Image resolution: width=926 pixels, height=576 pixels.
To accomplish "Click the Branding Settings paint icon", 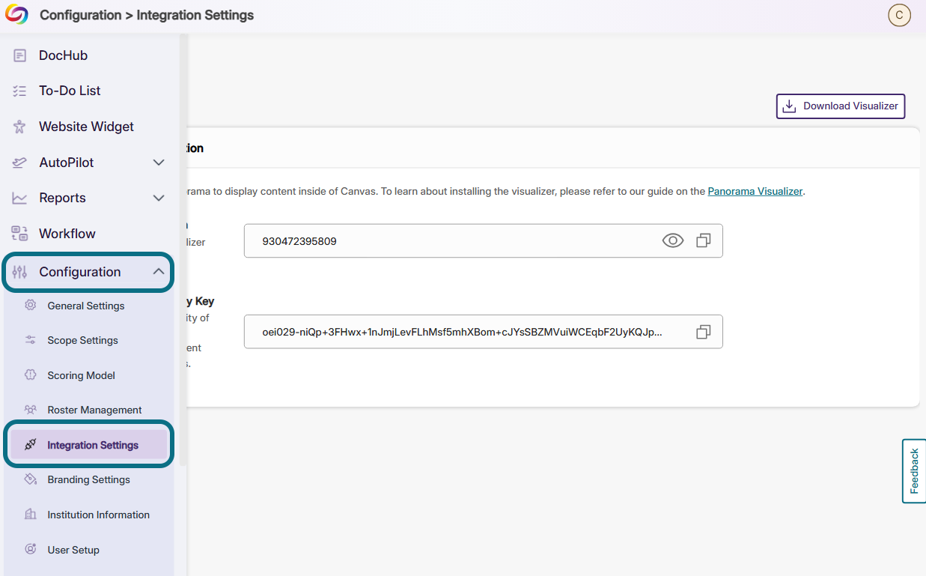I will [31, 479].
